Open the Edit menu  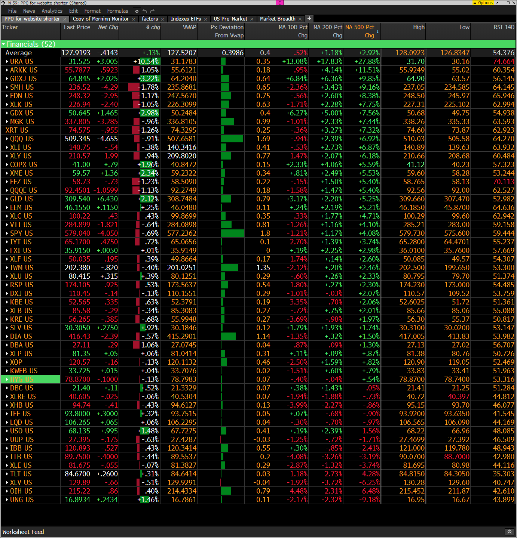point(73,11)
